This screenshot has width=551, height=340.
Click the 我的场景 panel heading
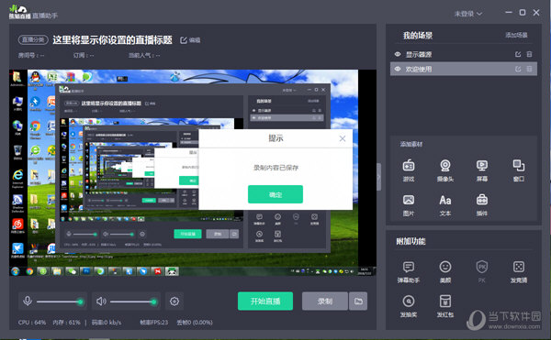[418, 36]
